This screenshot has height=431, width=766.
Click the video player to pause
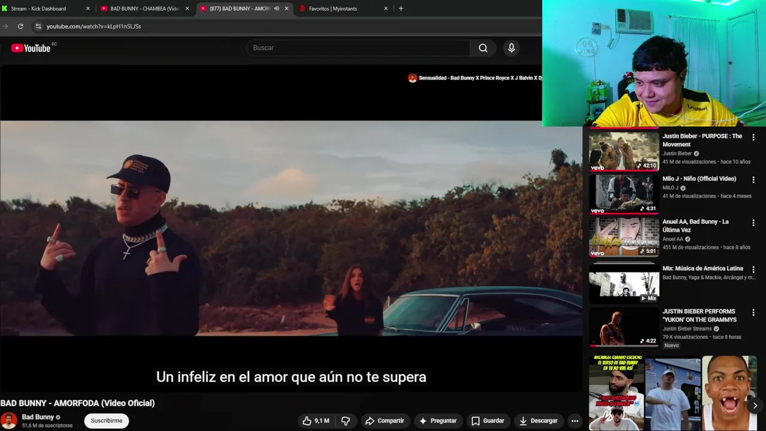pyautogui.click(x=291, y=228)
